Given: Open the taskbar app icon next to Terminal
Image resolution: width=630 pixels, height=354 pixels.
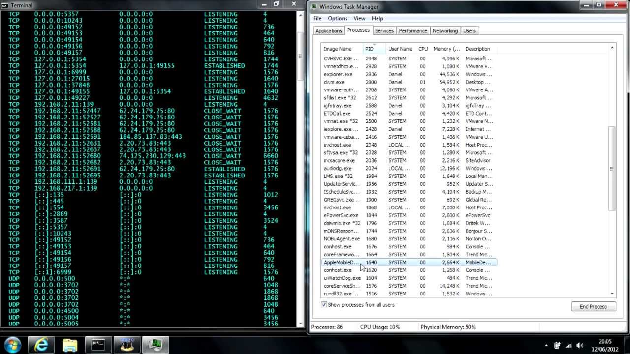Looking at the screenshot, I should click(127, 345).
